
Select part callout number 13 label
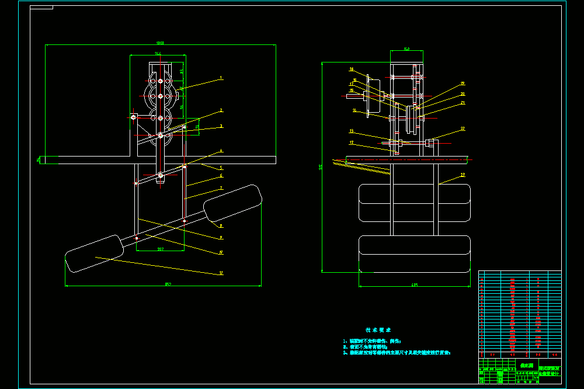351,131
